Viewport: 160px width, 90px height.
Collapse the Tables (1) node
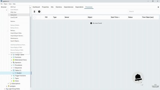pyautogui.click(x=11, y=70)
